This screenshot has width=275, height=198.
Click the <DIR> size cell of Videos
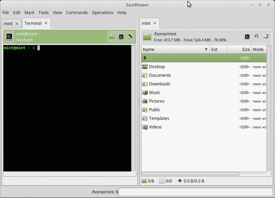pyautogui.click(x=244, y=127)
